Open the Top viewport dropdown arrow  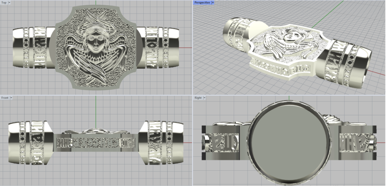(9, 2)
